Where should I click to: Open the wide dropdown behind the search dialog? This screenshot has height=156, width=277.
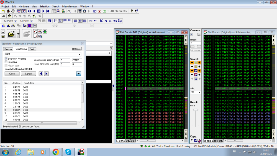111,44
